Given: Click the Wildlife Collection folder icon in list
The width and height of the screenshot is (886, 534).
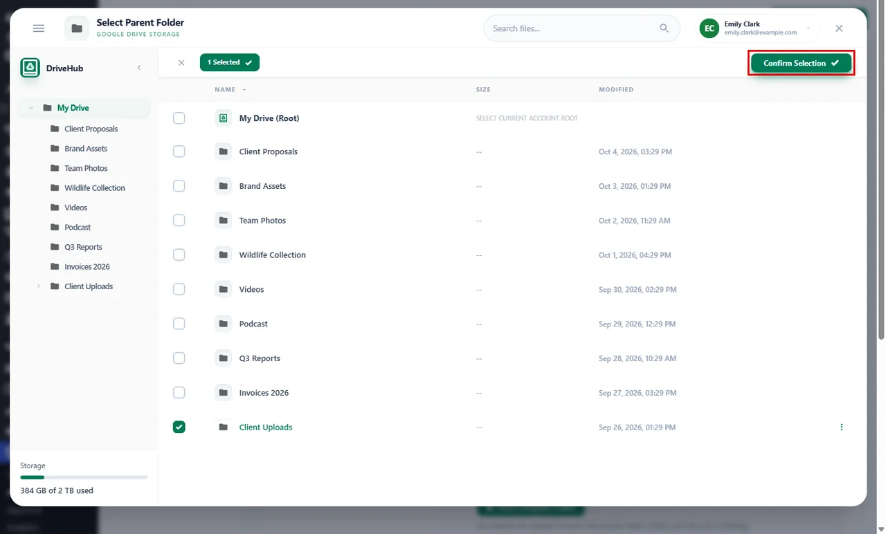Looking at the screenshot, I should pyautogui.click(x=223, y=255).
